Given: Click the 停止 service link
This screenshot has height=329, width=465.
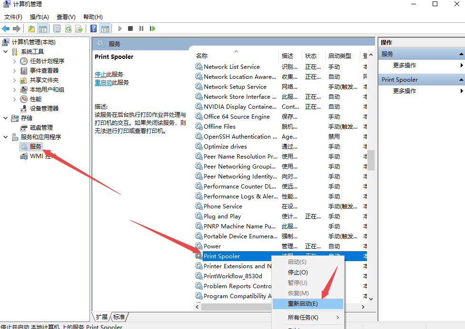Looking at the screenshot, I should (x=100, y=75).
